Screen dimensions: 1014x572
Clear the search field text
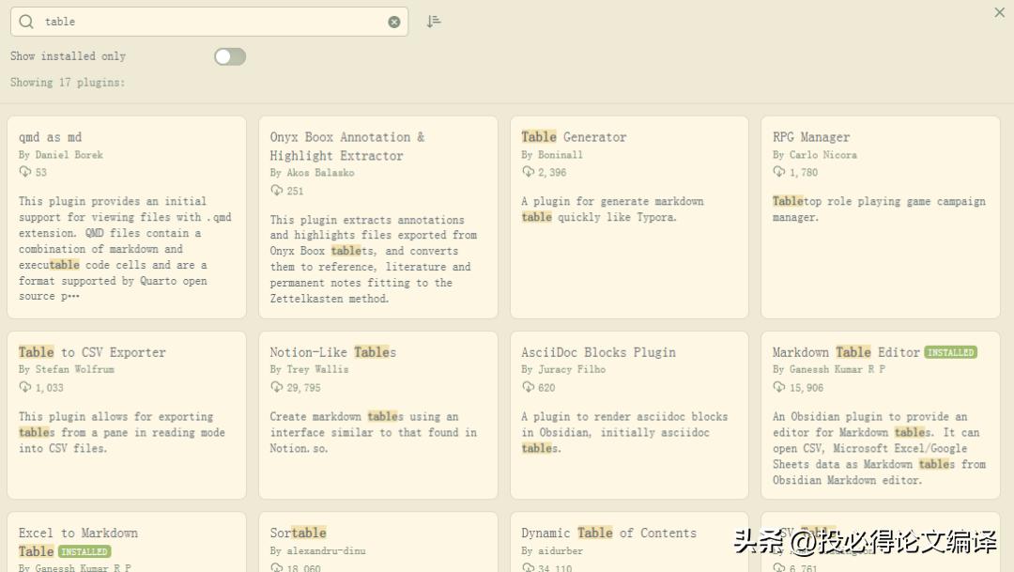pos(394,22)
